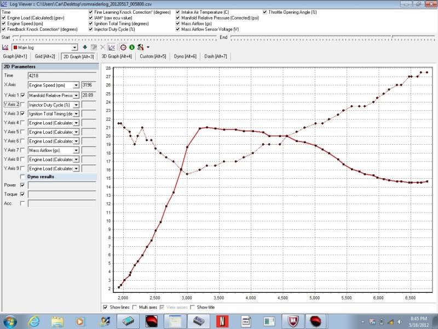Click the green info icon in toolbar

pyautogui.click(x=132, y=47)
